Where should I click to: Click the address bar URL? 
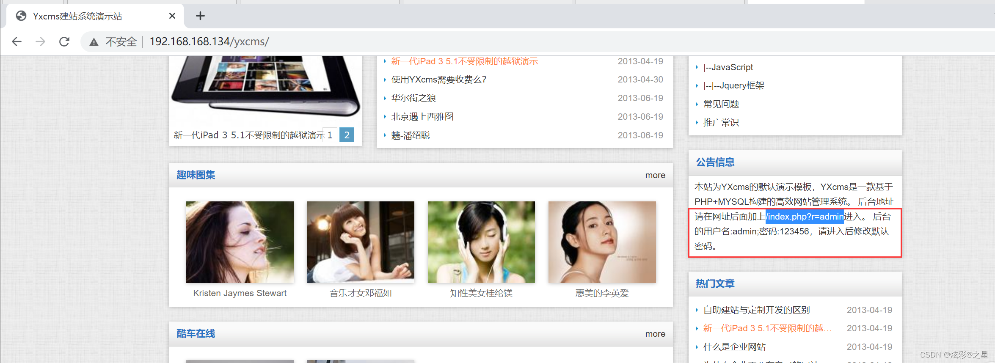(209, 41)
